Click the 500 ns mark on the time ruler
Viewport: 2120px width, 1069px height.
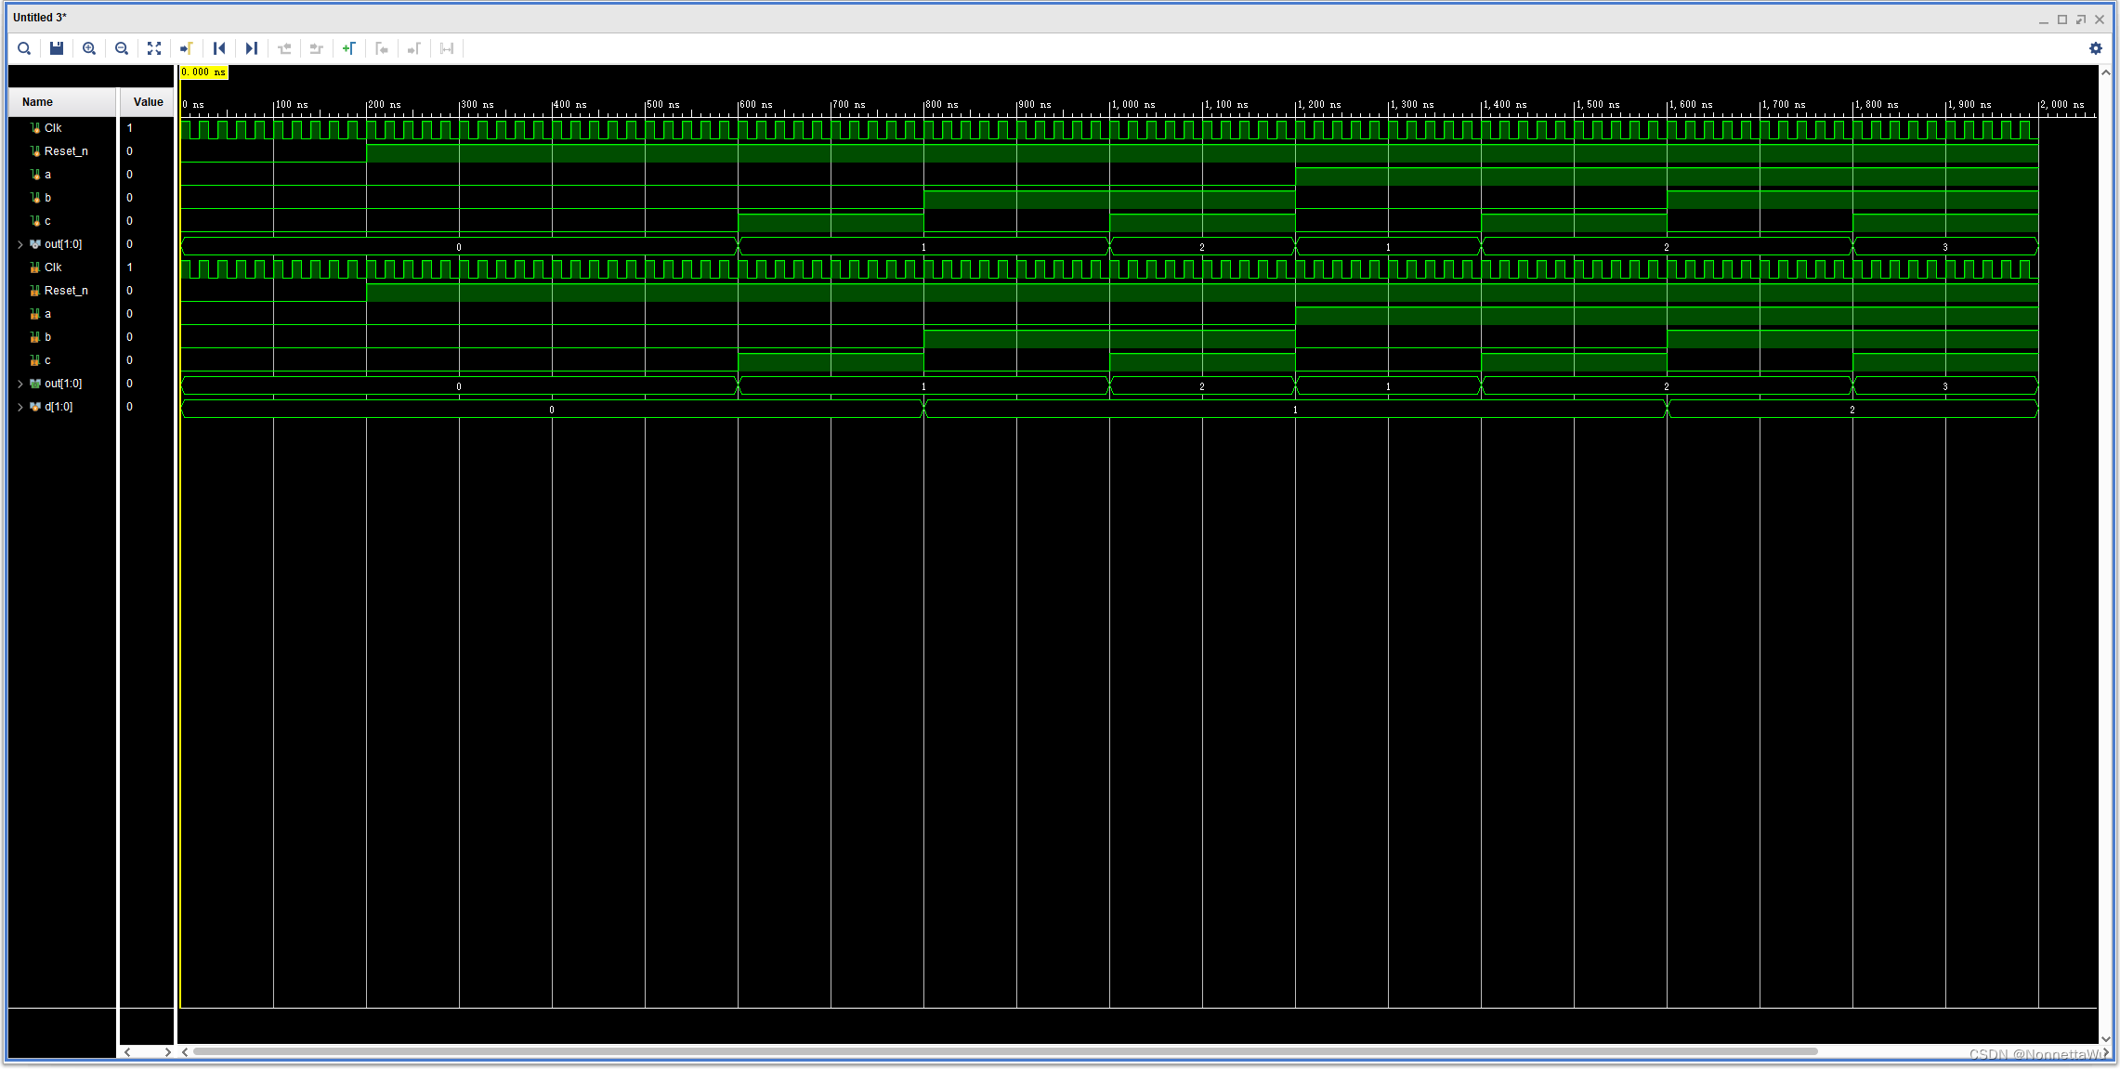pyautogui.click(x=663, y=105)
